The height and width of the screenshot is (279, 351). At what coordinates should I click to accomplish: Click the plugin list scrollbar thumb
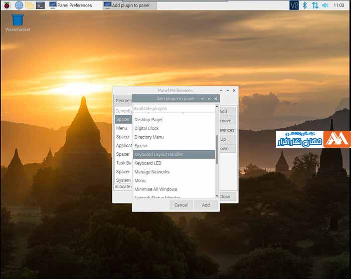(x=217, y=149)
